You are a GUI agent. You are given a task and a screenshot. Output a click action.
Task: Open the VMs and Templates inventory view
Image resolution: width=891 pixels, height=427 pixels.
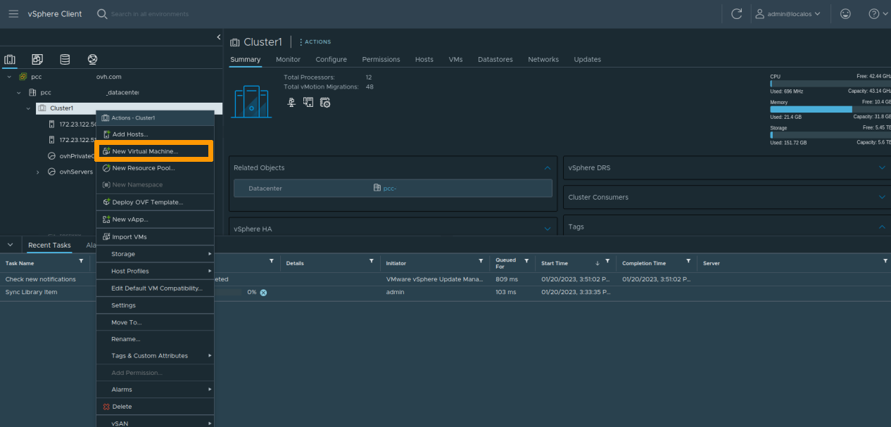pos(37,59)
